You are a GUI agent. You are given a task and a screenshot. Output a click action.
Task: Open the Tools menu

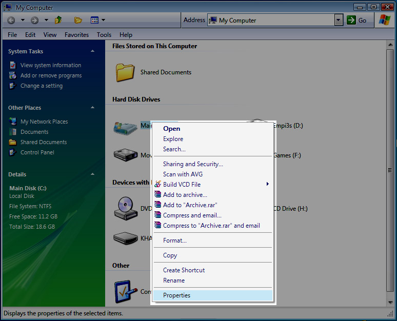pyautogui.click(x=104, y=35)
